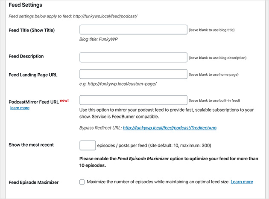Focus the Feed Description text box

(133, 58)
